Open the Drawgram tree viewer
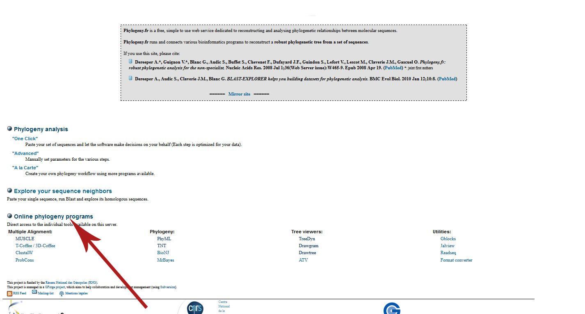Screen dimensions: 585x314 308,246
